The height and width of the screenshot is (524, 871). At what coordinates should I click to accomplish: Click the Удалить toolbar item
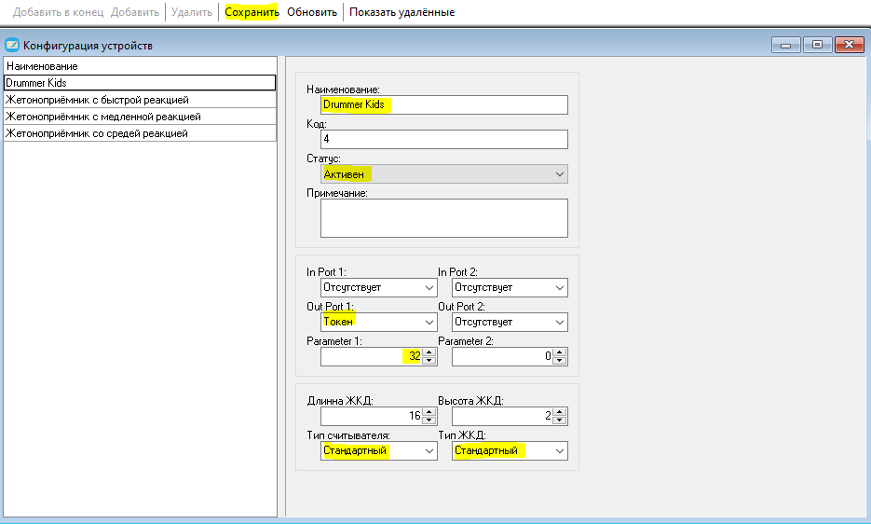tap(192, 12)
